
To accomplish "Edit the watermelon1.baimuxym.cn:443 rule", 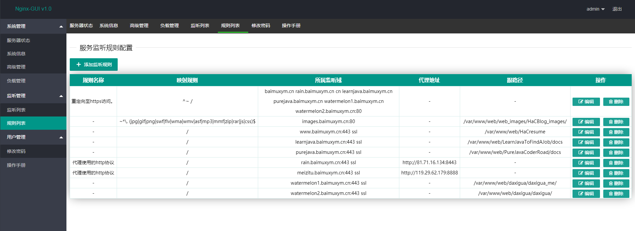I will point(586,183).
